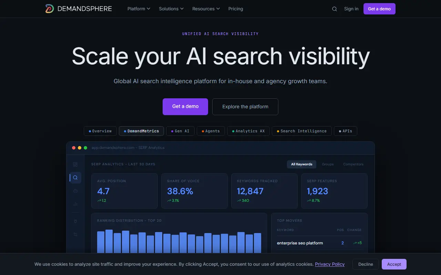Click the Avg. Position value 4.7

(103, 191)
